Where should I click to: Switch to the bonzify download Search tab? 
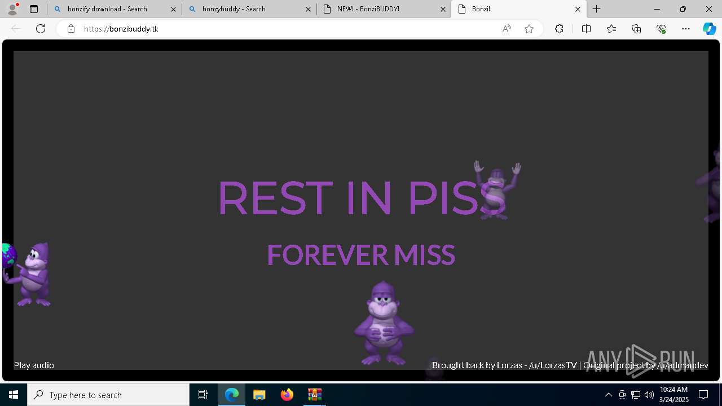pyautogui.click(x=115, y=9)
